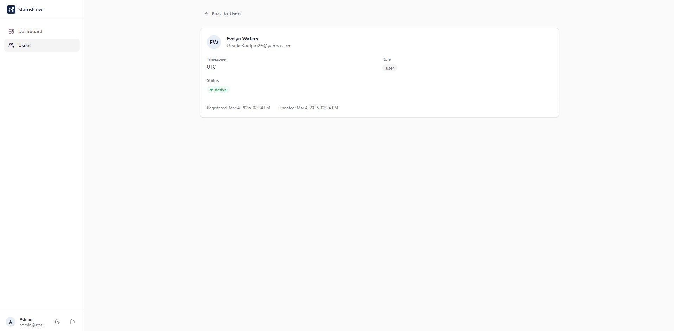The height and width of the screenshot is (331, 674).
Task: Click the Registered Mar 4 2026 timestamp
Action: [238, 108]
